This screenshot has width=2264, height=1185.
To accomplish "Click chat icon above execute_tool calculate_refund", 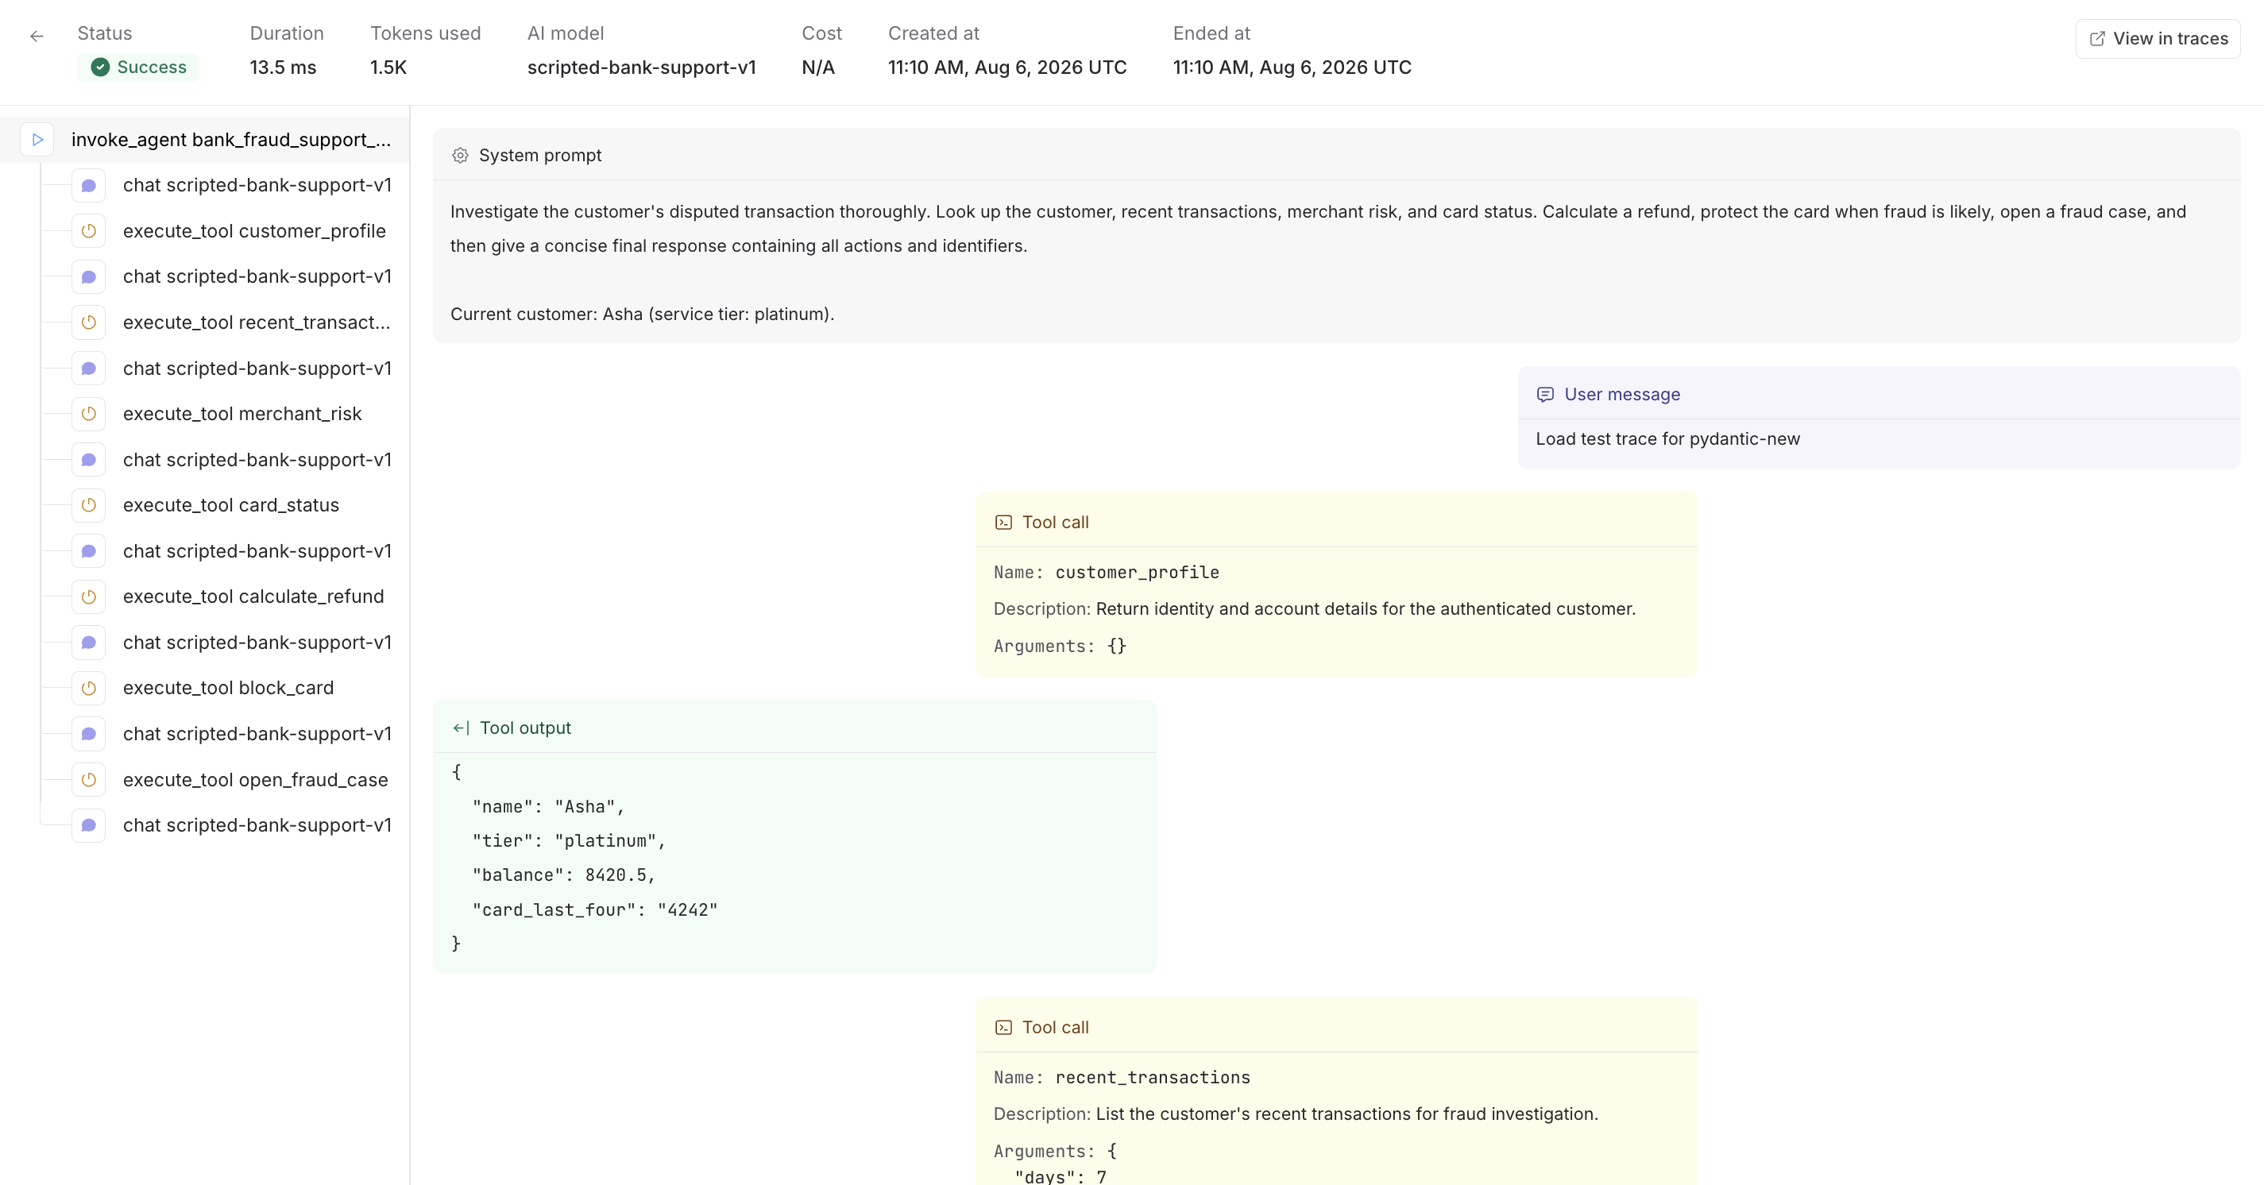I will (x=89, y=550).
